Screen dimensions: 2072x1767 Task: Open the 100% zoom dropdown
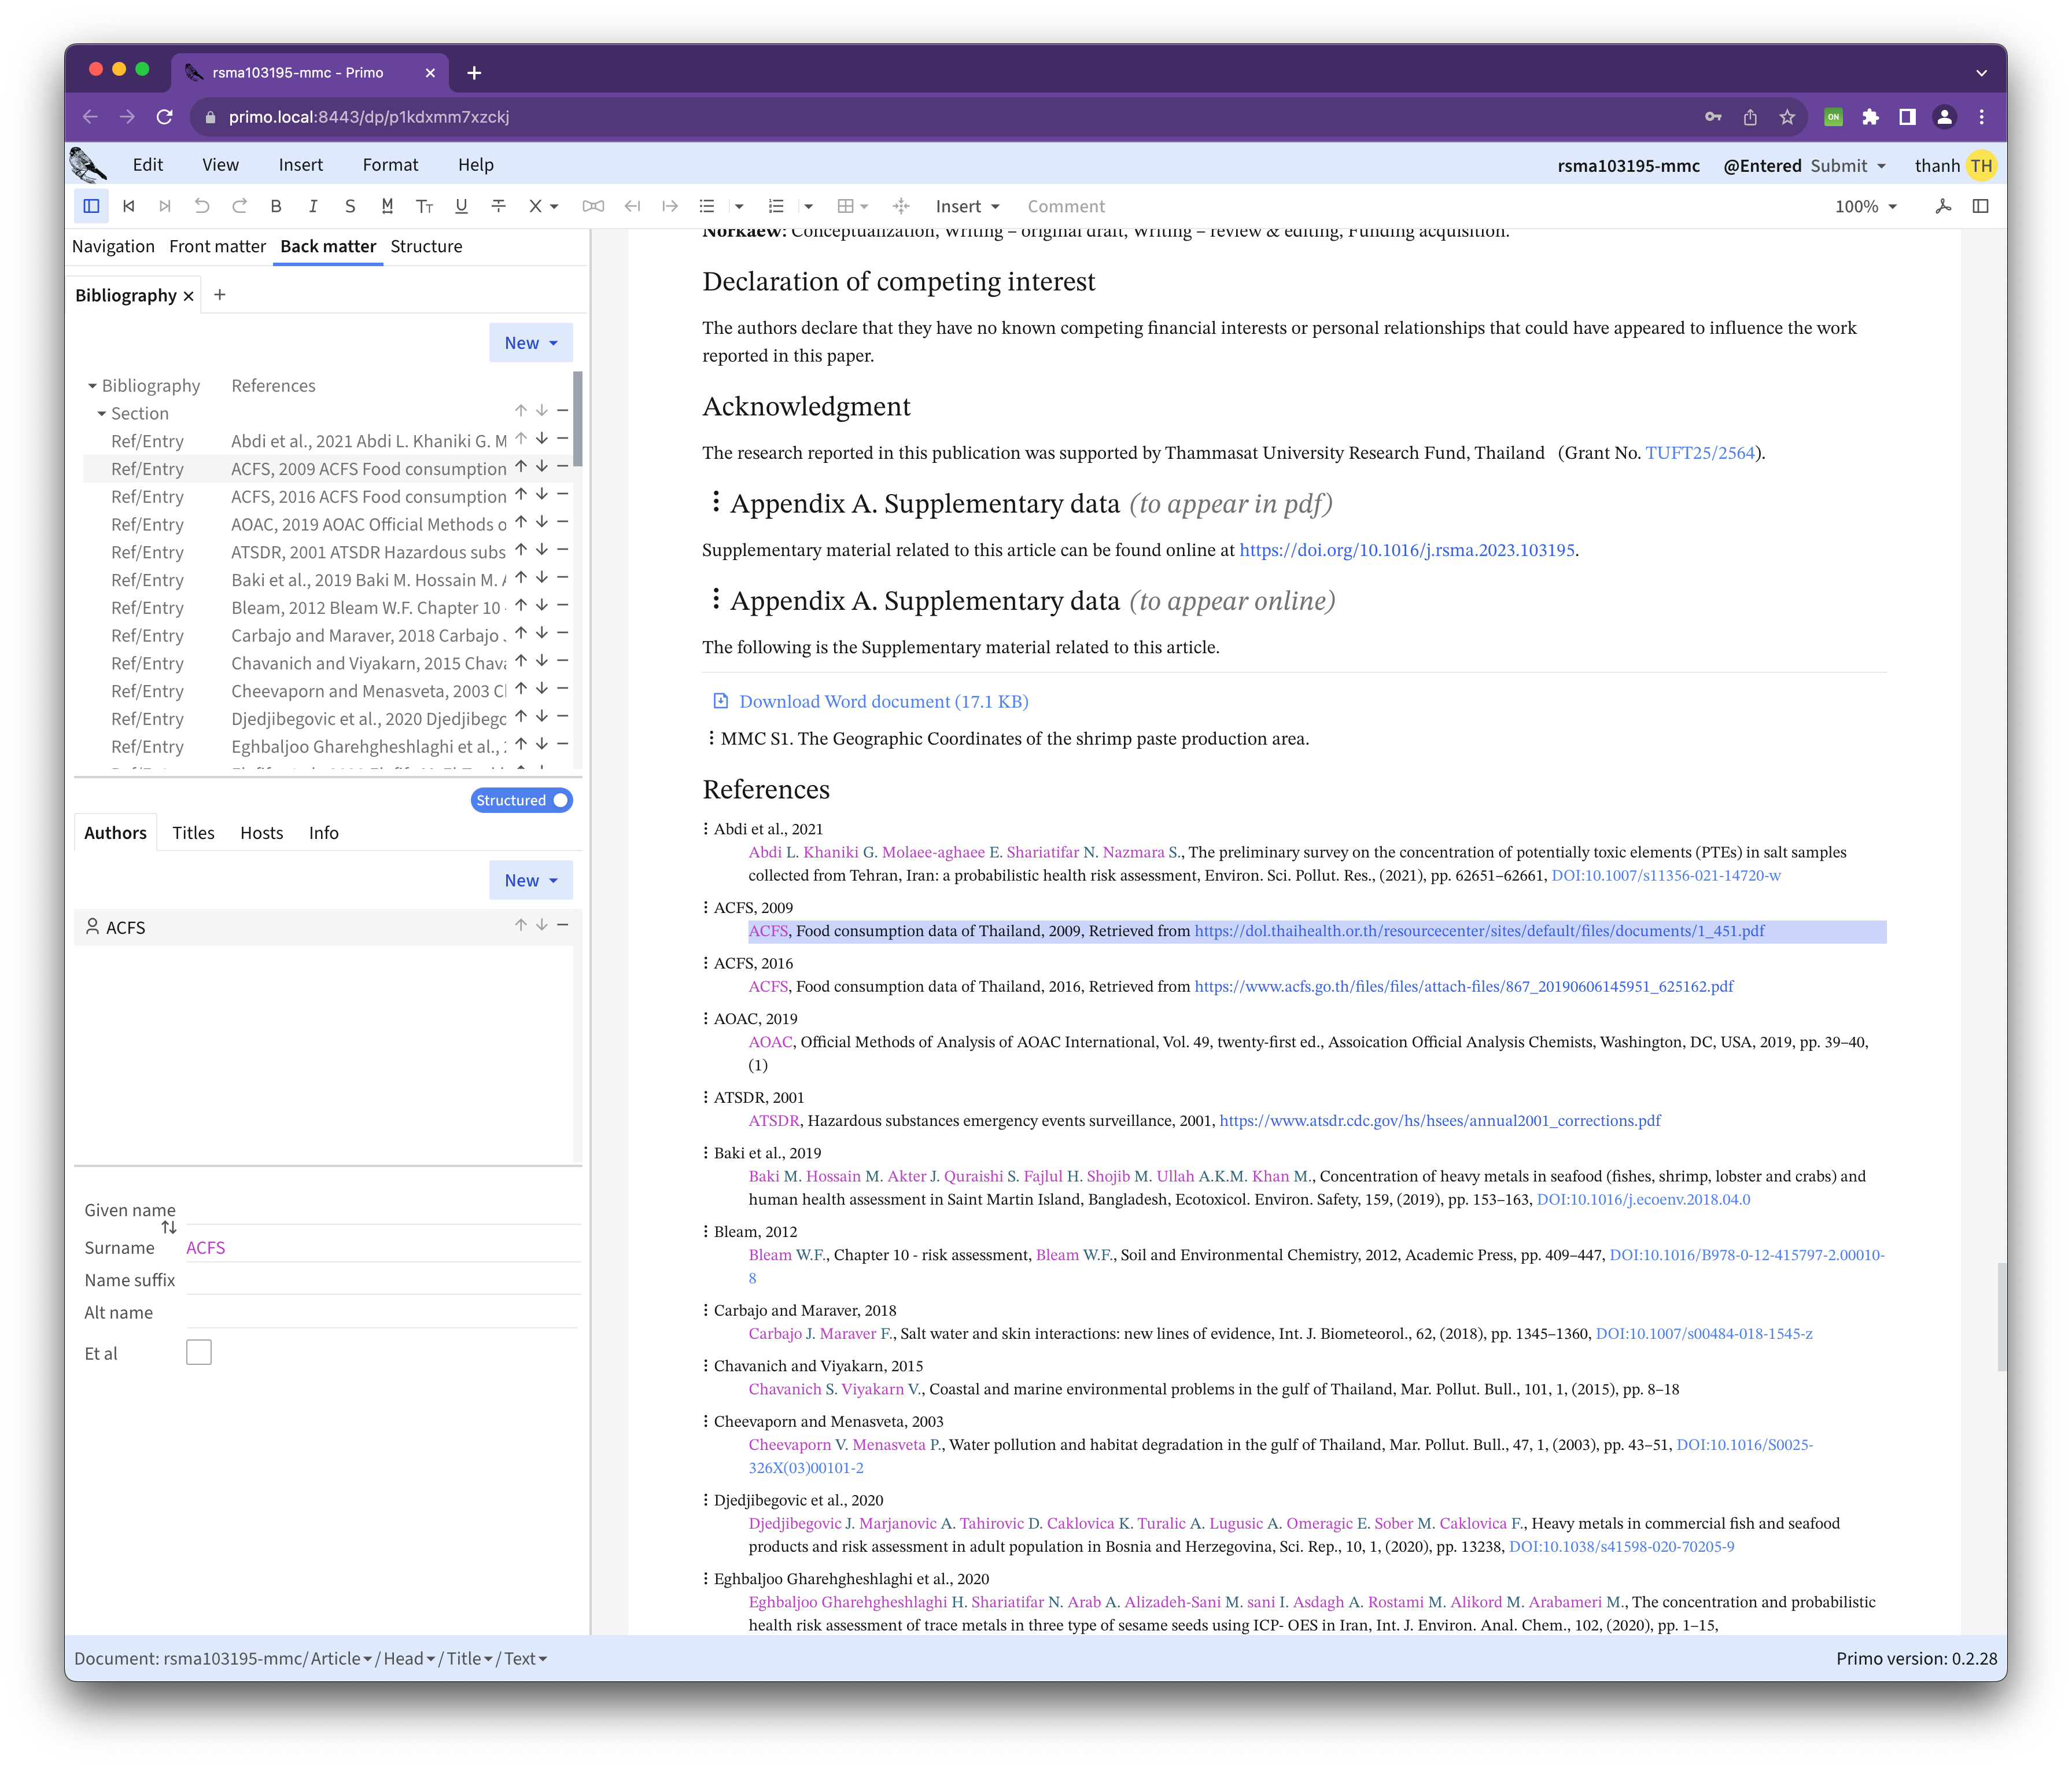click(x=1865, y=206)
